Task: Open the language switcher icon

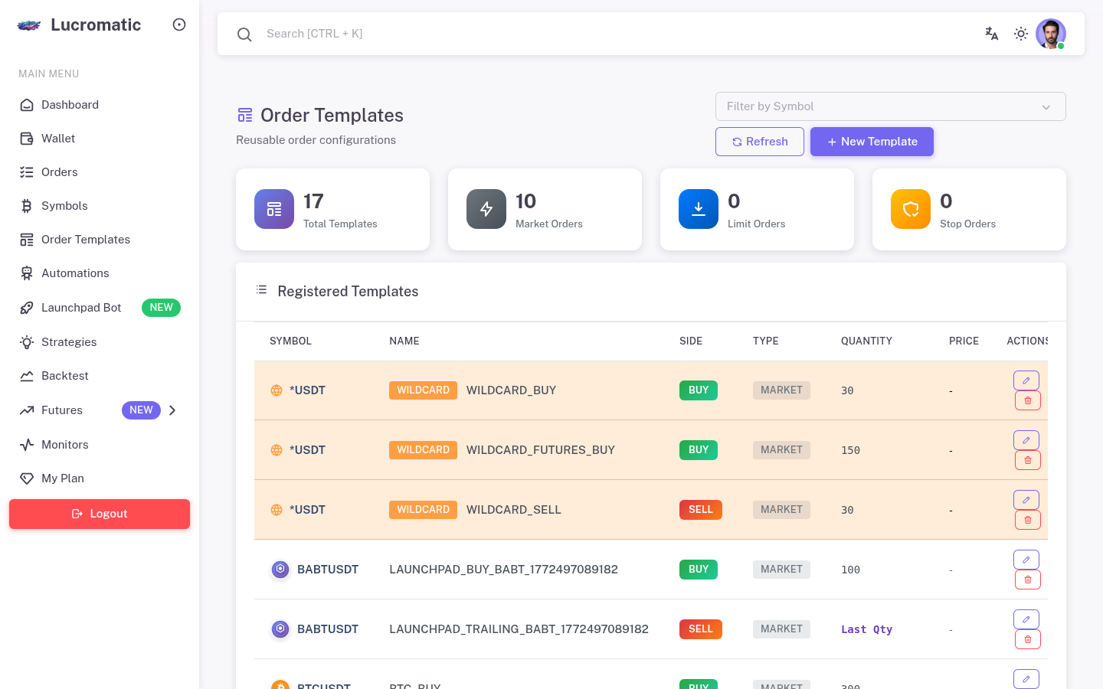Action: pyautogui.click(x=991, y=34)
